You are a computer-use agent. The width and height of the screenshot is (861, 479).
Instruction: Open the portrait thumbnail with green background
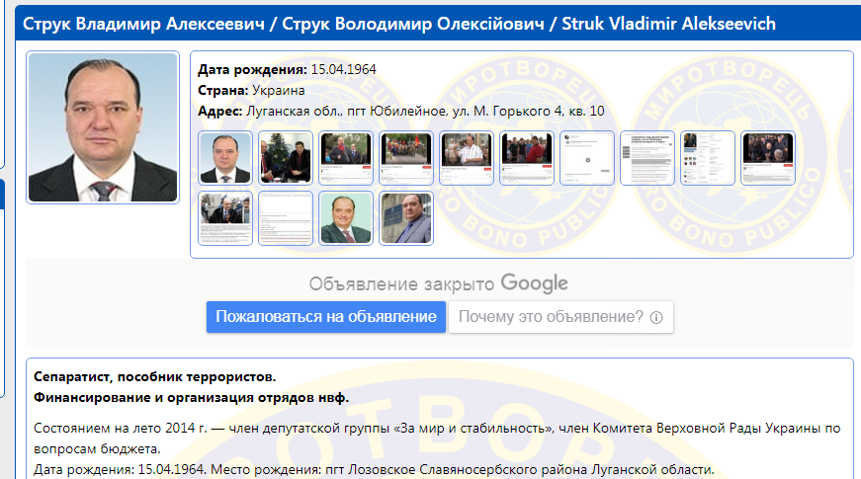point(346,218)
